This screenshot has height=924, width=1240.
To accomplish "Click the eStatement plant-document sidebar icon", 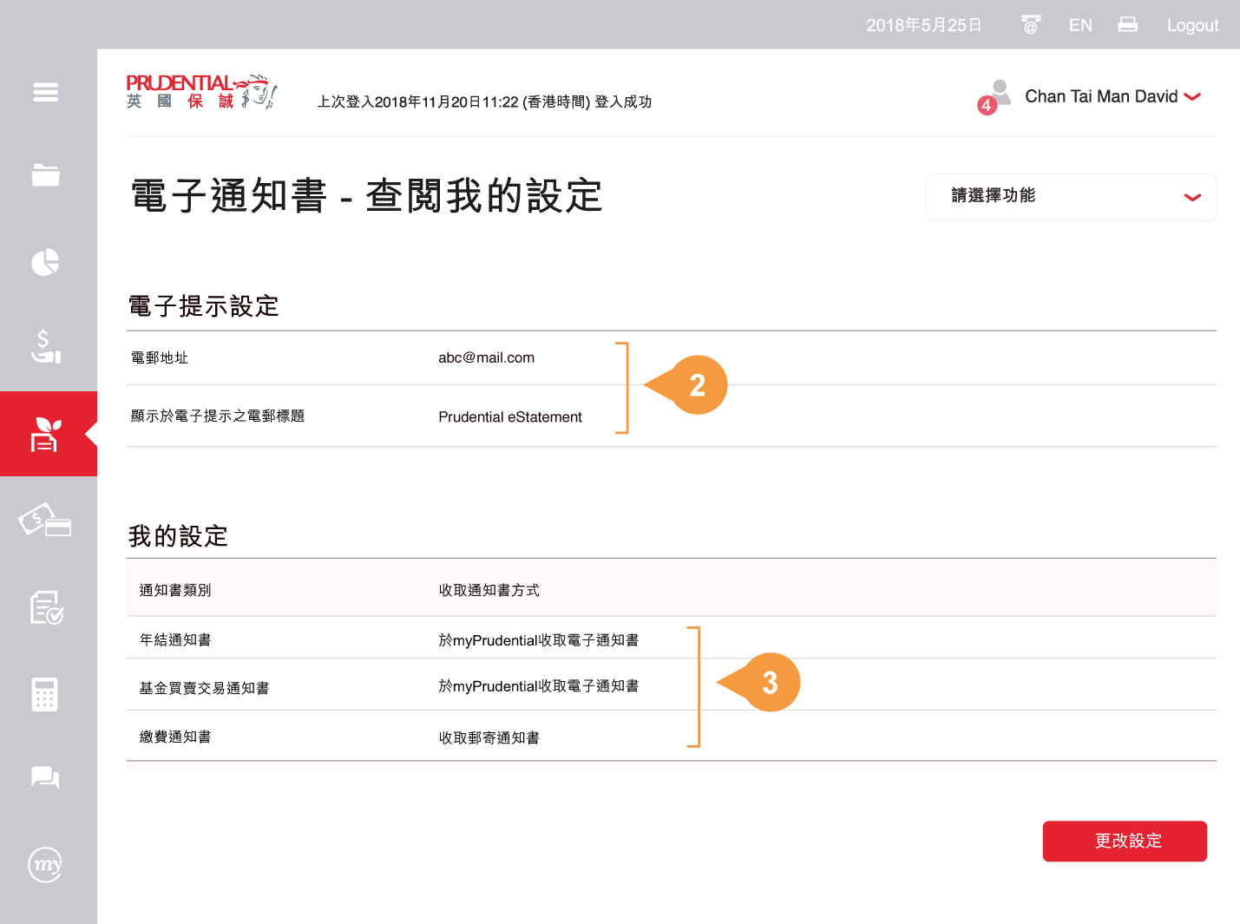I will 46,434.
